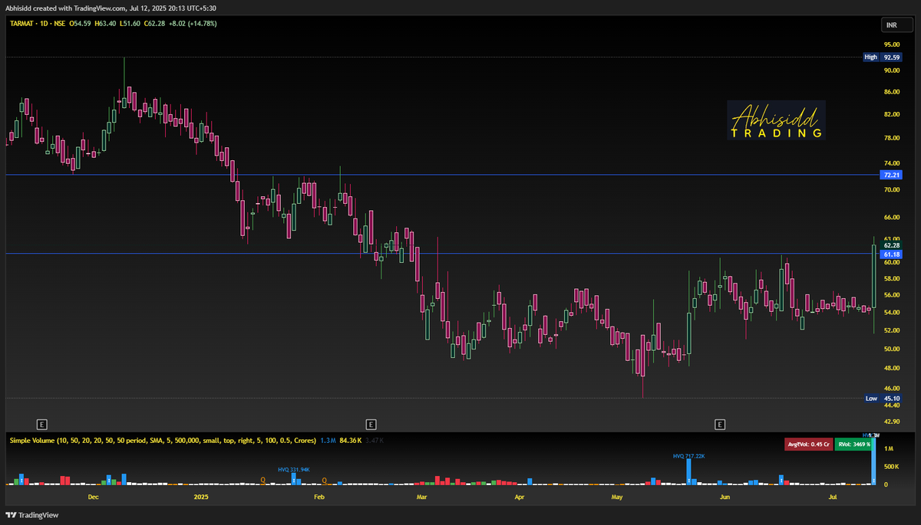This screenshot has height=525, width=921.
Task: Select the High 92.59 price label
Action: pyautogui.click(x=883, y=57)
